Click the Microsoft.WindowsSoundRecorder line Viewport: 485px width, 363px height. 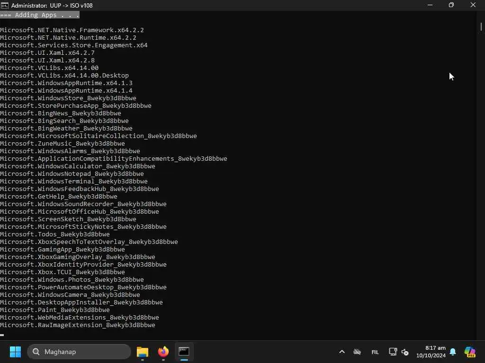tap(83, 204)
